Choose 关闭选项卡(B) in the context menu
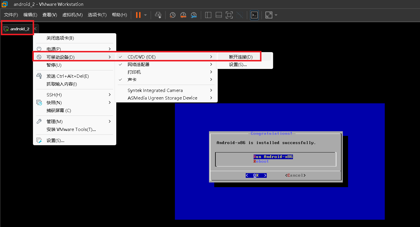Image resolution: width=420 pixels, height=227 pixels. point(75,38)
